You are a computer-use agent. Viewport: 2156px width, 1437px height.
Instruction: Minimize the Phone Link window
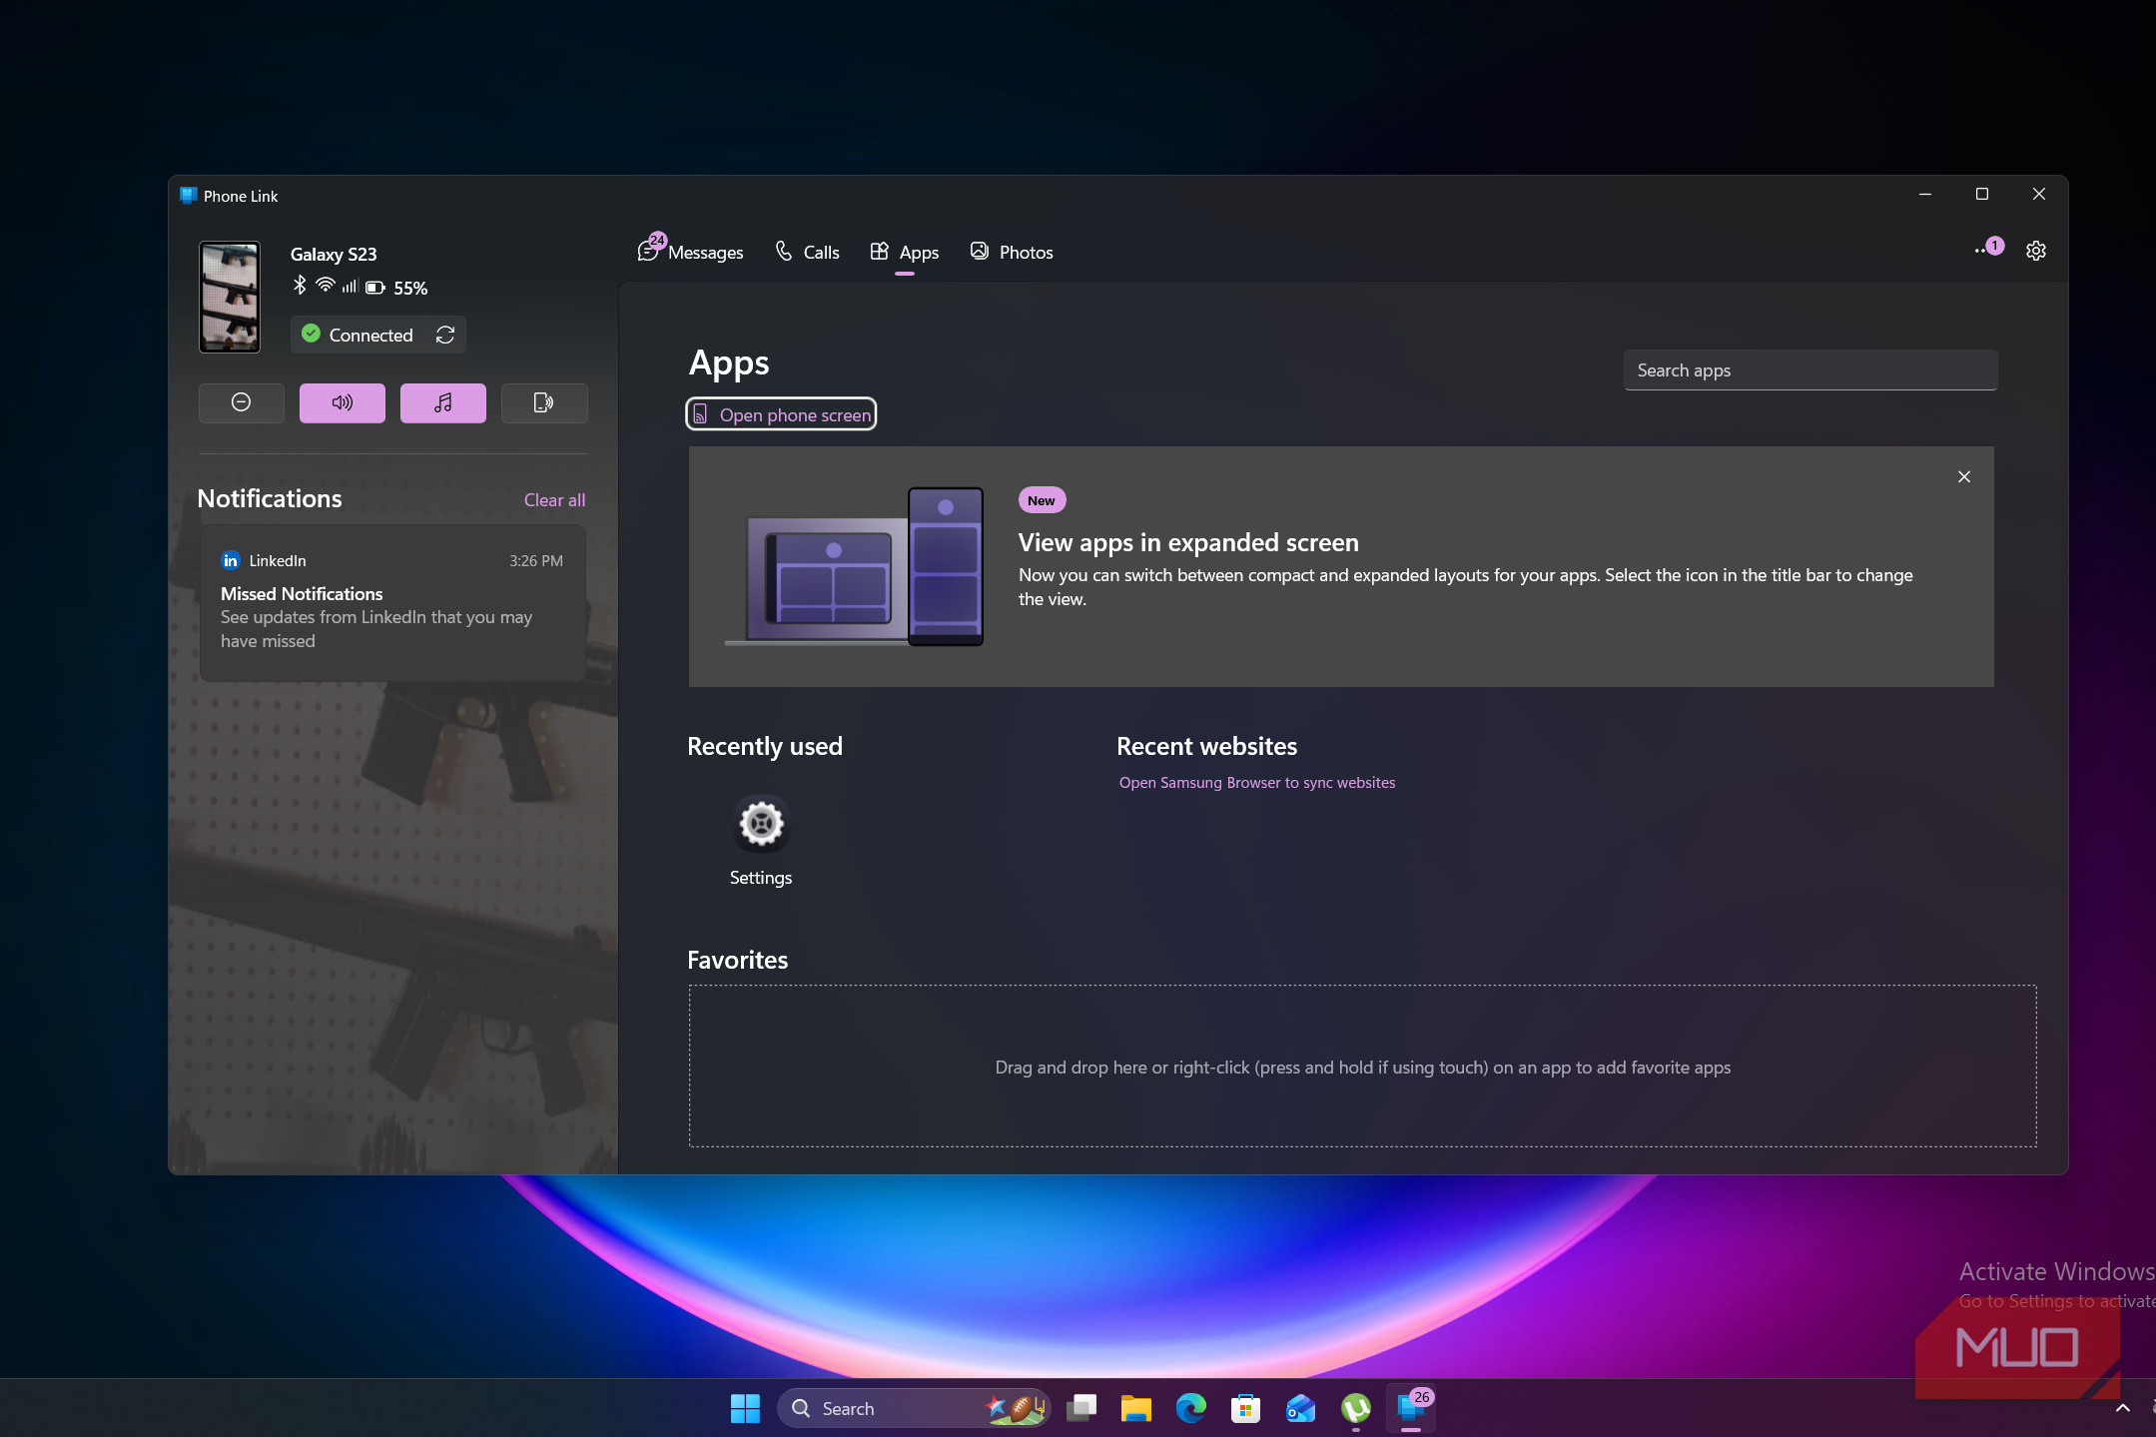1925,195
